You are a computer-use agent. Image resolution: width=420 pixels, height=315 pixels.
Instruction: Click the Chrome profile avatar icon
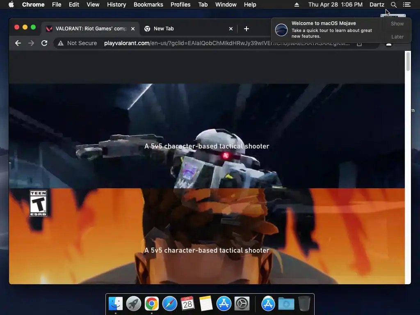(389, 43)
